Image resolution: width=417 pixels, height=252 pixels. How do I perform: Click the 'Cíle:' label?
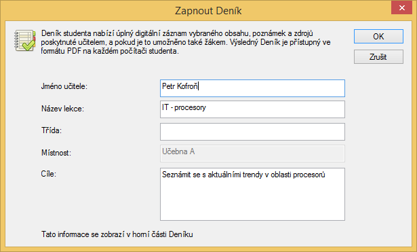point(48,174)
